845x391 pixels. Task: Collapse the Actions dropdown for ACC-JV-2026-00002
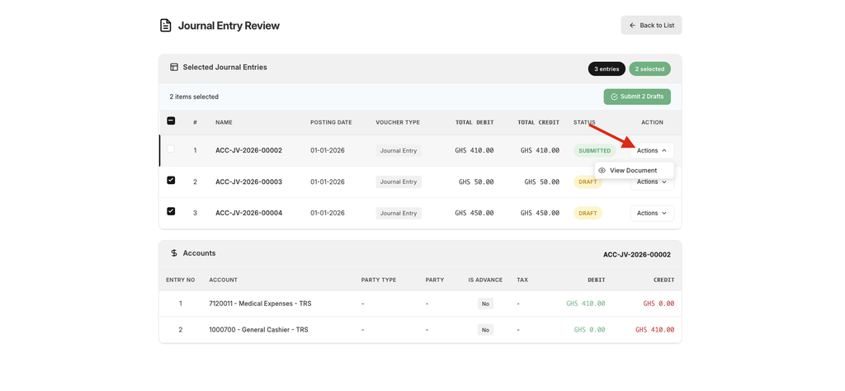[652, 151]
